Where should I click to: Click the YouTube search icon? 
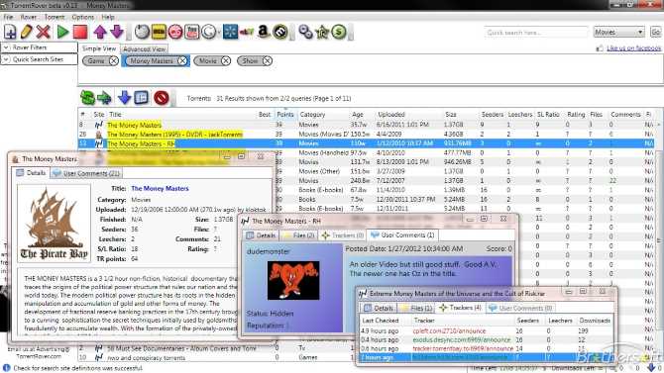192,32
